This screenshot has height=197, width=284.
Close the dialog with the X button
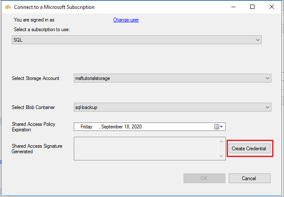click(x=272, y=7)
